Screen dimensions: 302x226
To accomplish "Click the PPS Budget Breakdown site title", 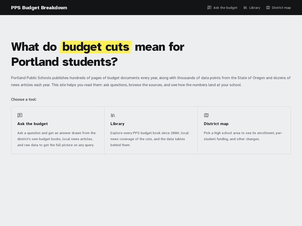I will 39,8.
